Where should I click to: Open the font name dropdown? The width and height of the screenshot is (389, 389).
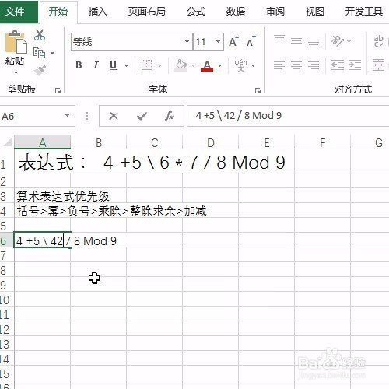click(x=187, y=41)
